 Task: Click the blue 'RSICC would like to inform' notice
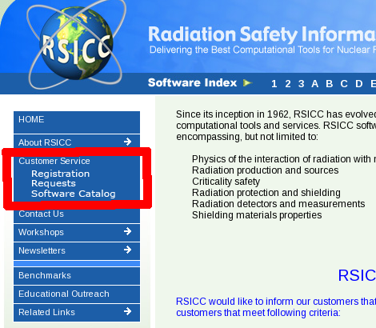pyautogui.click(x=276, y=307)
